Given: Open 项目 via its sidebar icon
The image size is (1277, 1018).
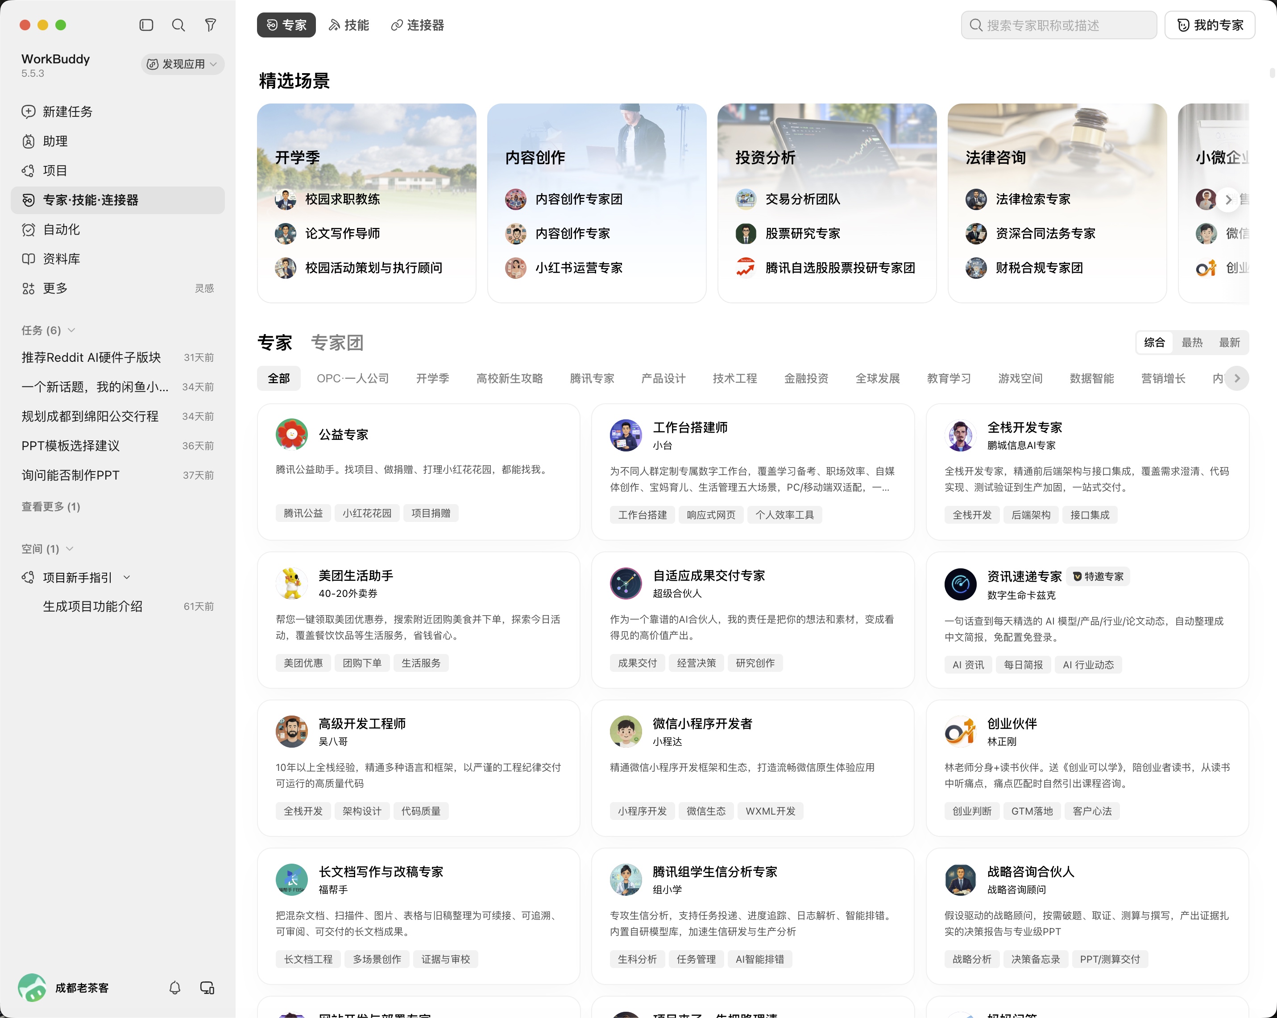Looking at the screenshot, I should (x=29, y=170).
